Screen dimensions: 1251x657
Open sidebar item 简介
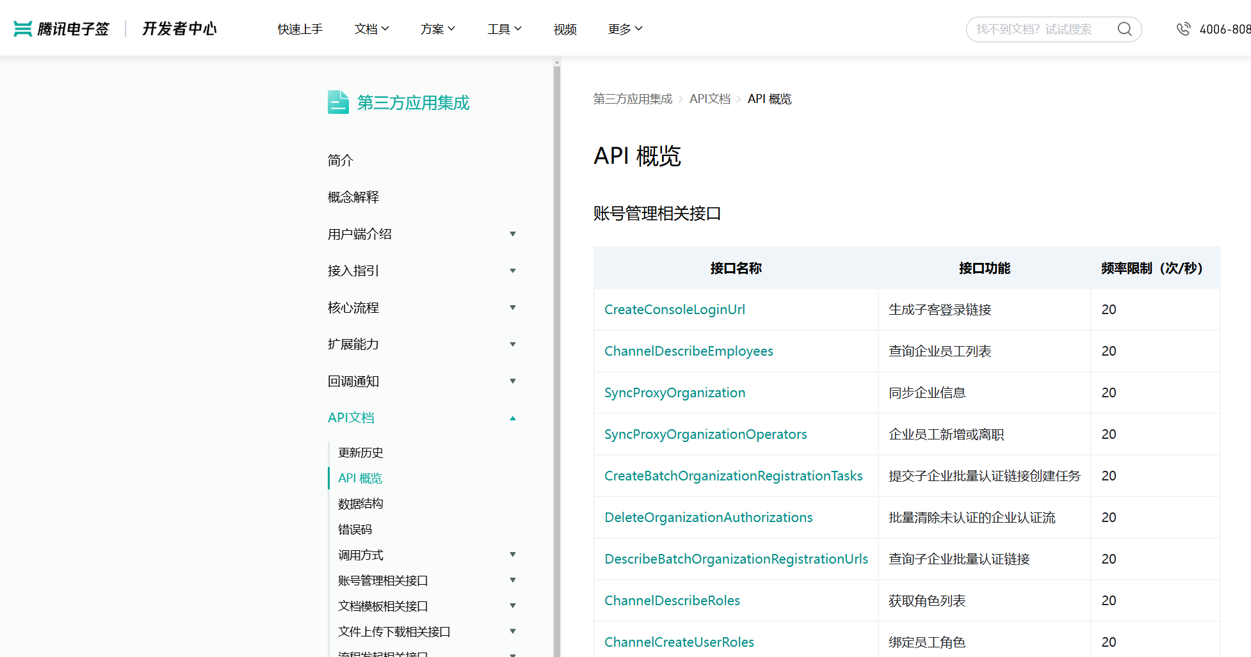pos(341,160)
